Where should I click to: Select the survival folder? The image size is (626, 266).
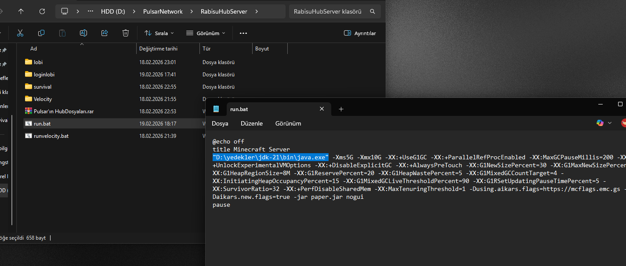click(43, 87)
